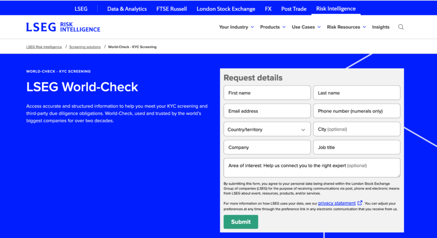Viewport: 437px width, 238px height.
Task: Open the Country/territory dropdown
Action: pyautogui.click(x=267, y=129)
